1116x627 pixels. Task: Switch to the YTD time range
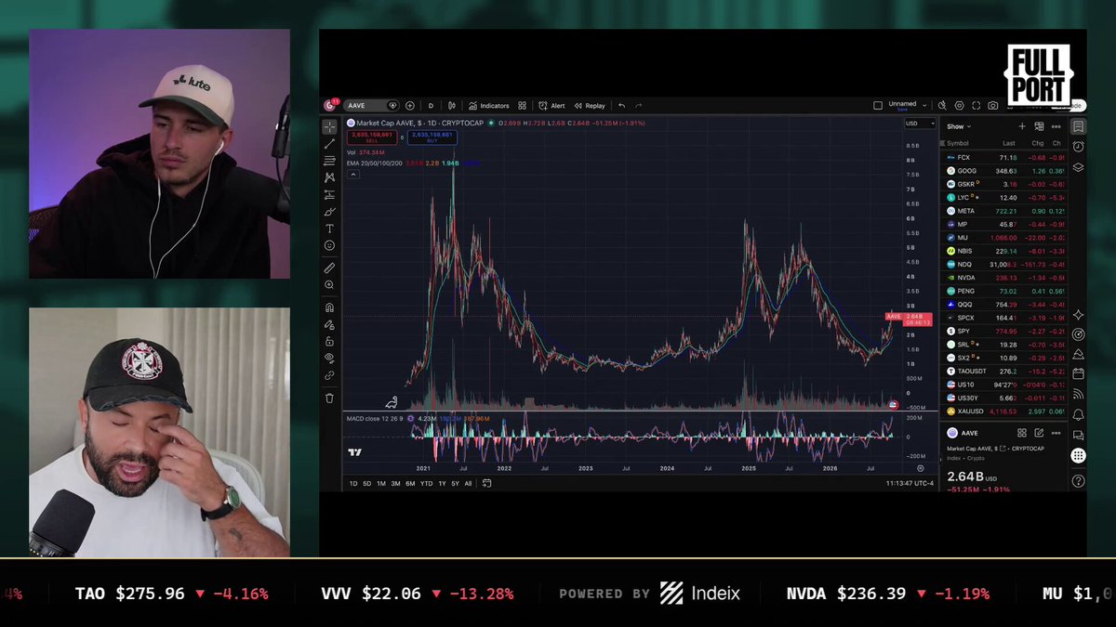click(x=426, y=484)
